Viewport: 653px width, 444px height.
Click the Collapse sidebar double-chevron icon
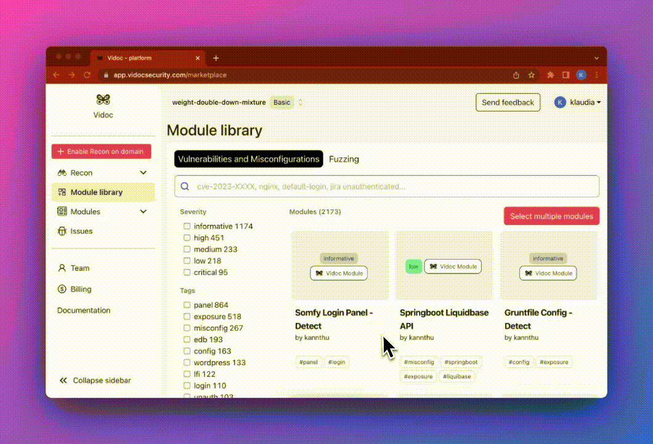pos(63,380)
